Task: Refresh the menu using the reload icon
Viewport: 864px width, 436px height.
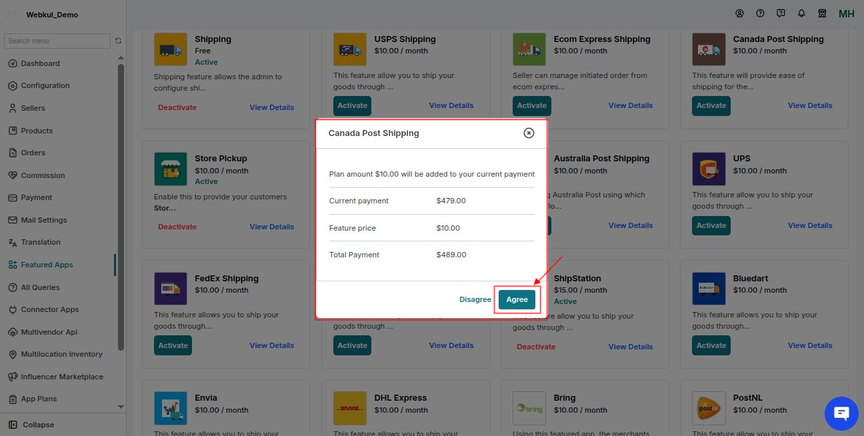Action: [119, 41]
